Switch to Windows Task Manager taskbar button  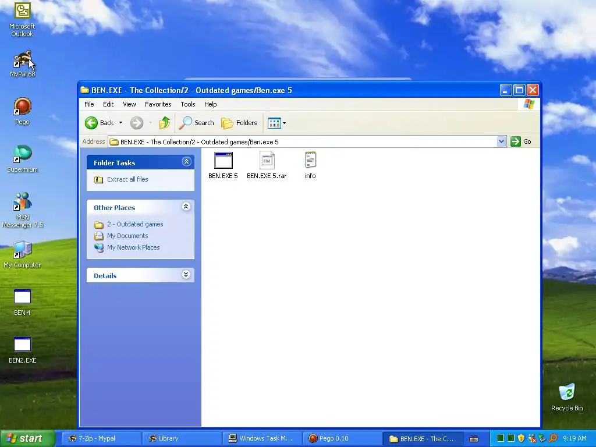click(262, 438)
